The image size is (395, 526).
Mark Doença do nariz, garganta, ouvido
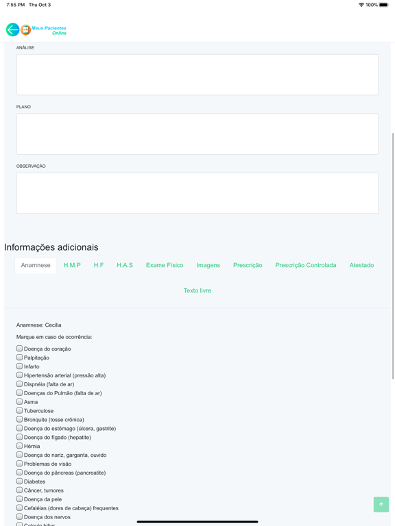(19, 455)
